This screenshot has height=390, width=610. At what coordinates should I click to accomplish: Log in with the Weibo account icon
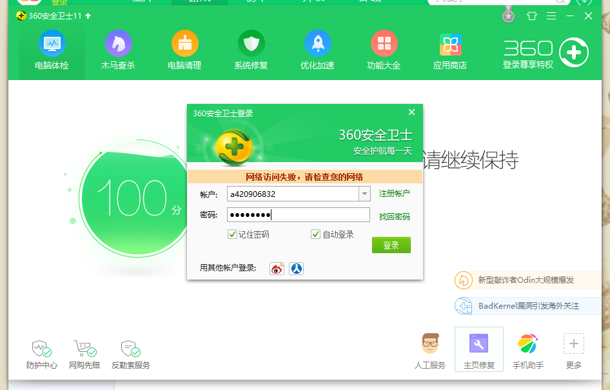(277, 269)
